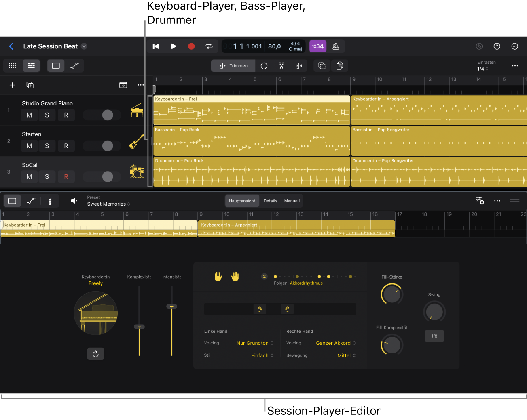The image size is (527, 420).
Task: Toggle the left hand icon
Action: [x=218, y=277]
